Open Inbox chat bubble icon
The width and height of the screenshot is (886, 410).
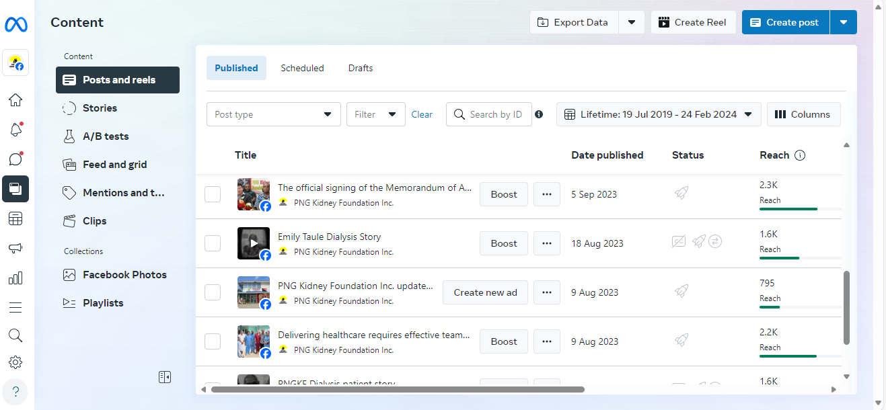point(15,159)
